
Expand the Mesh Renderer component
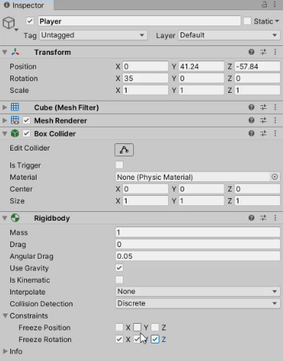click(x=5, y=121)
